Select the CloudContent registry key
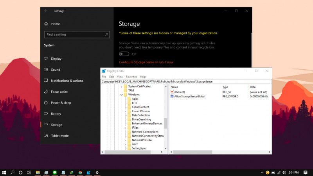The width and height of the screenshot is (313, 176). point(140,107)
